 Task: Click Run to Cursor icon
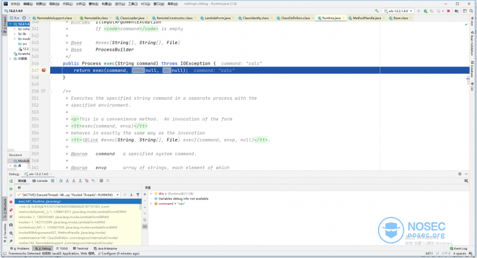[x=93, y=181]
